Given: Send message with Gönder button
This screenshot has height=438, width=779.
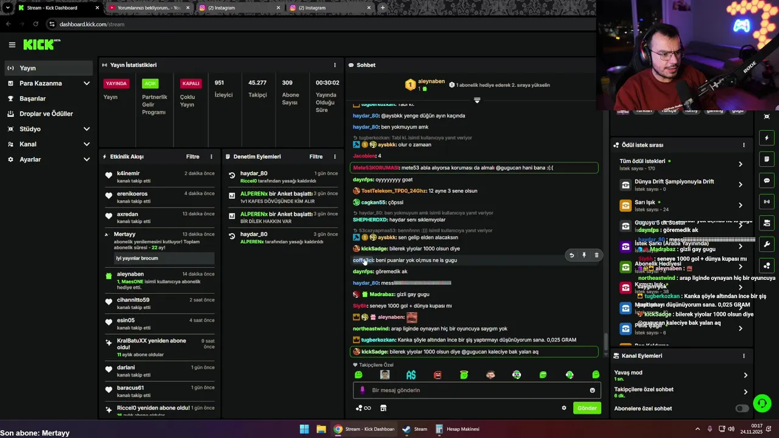Looking at the screenshot, I should (587, 408).
